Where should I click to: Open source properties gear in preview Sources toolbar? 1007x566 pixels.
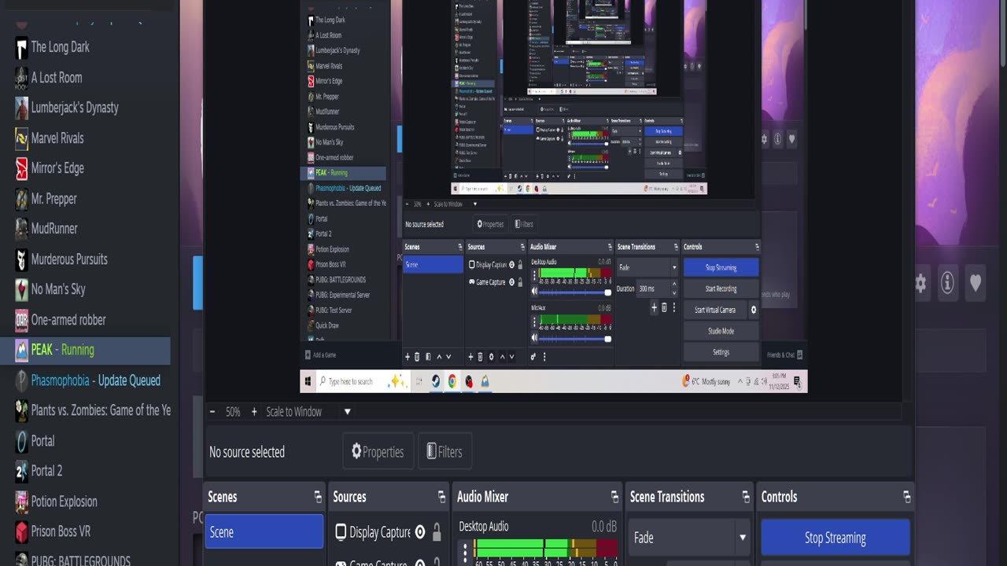492,357
